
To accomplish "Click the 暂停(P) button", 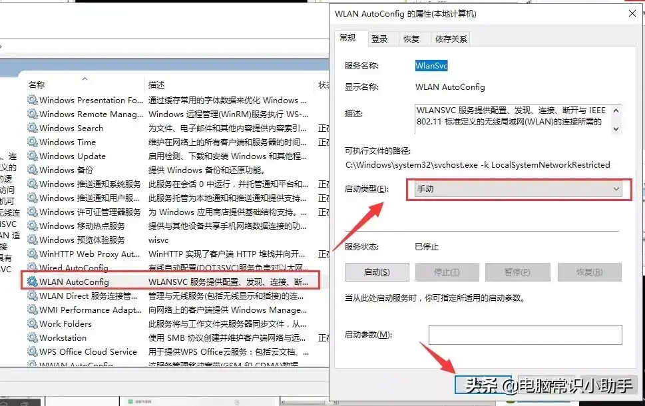I will (x=517, y=272).
